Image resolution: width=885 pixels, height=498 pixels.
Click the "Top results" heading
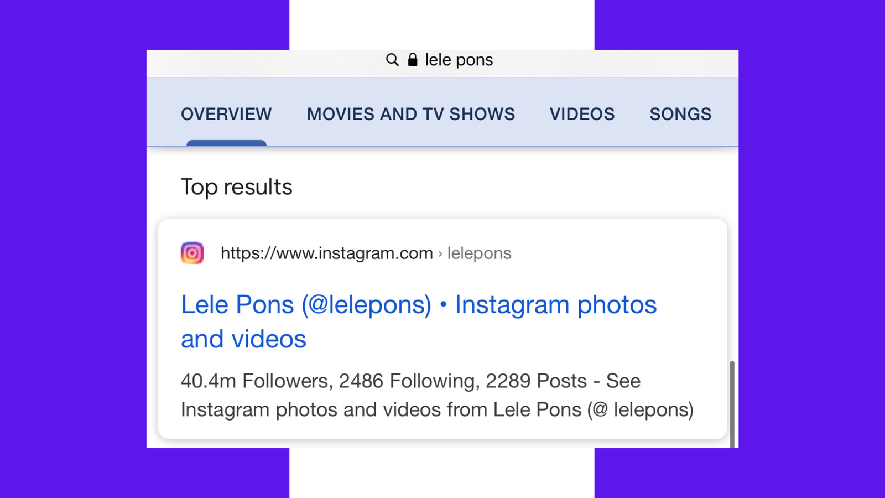(x=236, y=187)
